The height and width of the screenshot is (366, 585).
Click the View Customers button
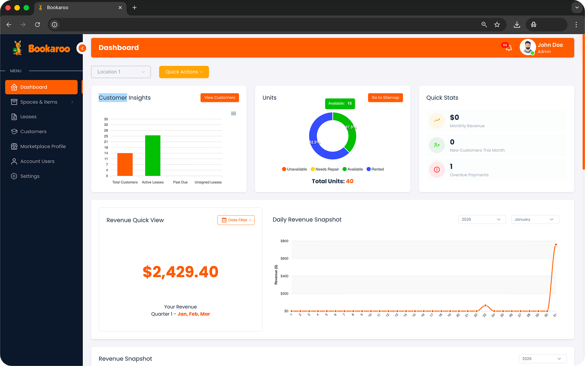point(220,98)
